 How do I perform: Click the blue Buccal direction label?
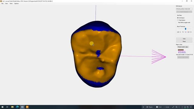pos(182,52)
